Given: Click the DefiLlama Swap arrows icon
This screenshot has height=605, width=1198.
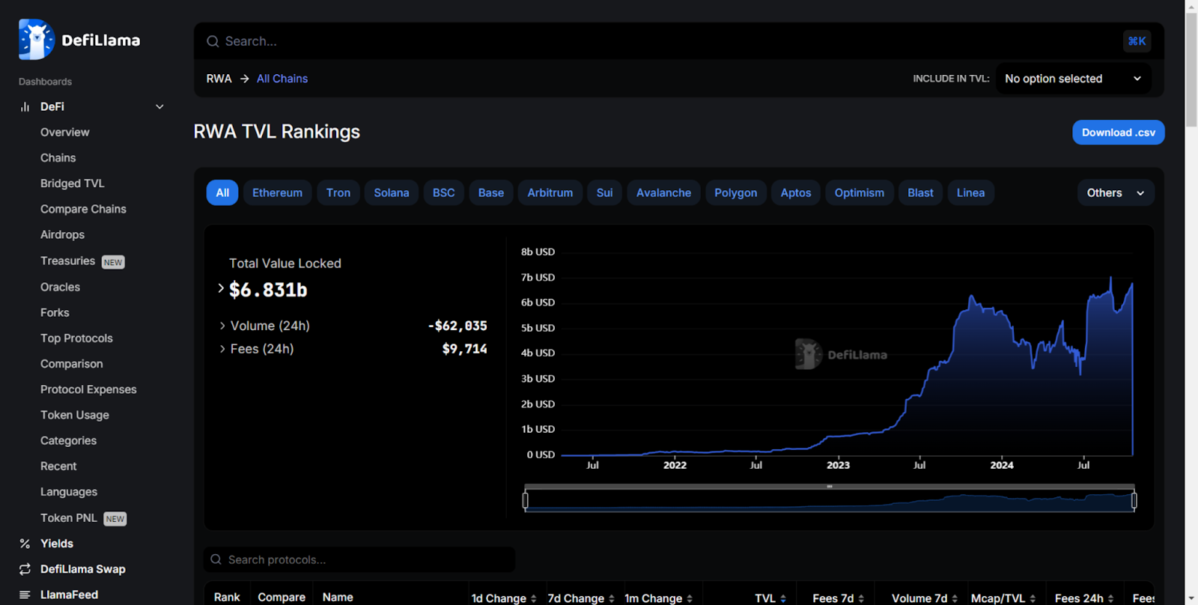Looking at the screenshot, I should [25, 569].
